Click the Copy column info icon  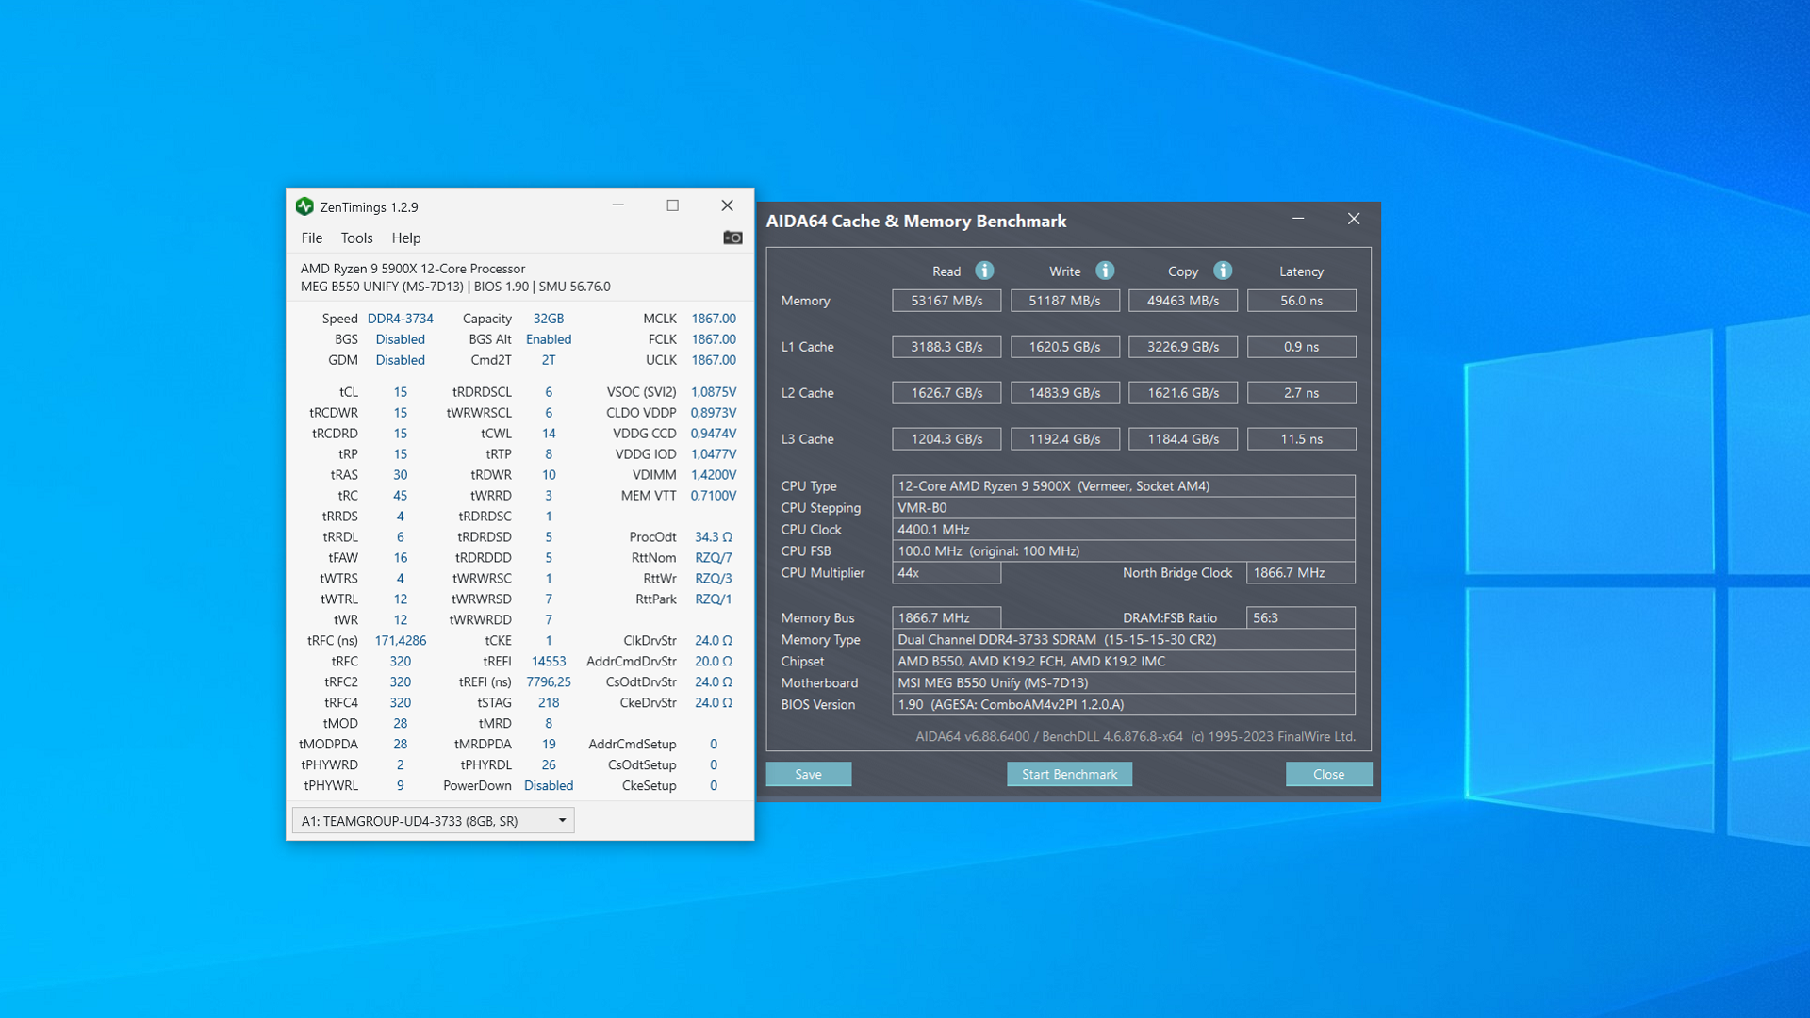(x=1223, y=271)
